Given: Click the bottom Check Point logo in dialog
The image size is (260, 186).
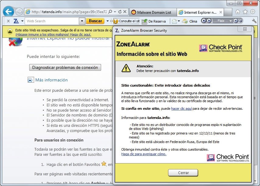Looking at the screenshot, I should coord(228,158).
